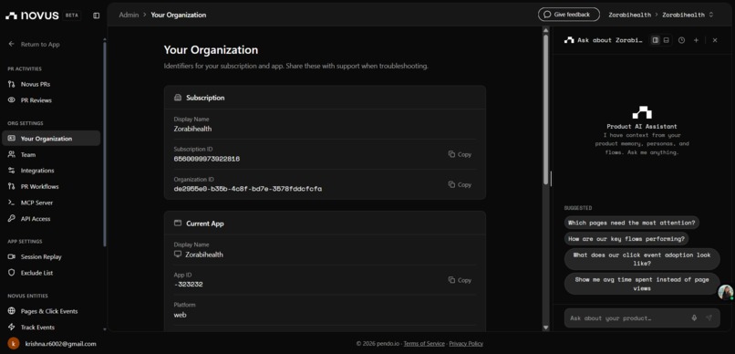
Task: Click the monitor icon beside Zorabihealth app name
Action: [x=178, y=255]
